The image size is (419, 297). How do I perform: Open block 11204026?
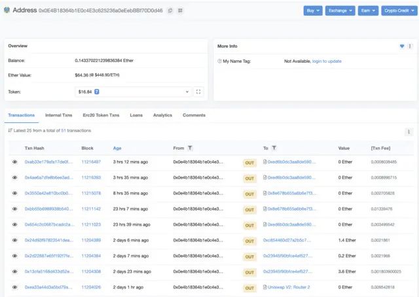tap(91, 287)
